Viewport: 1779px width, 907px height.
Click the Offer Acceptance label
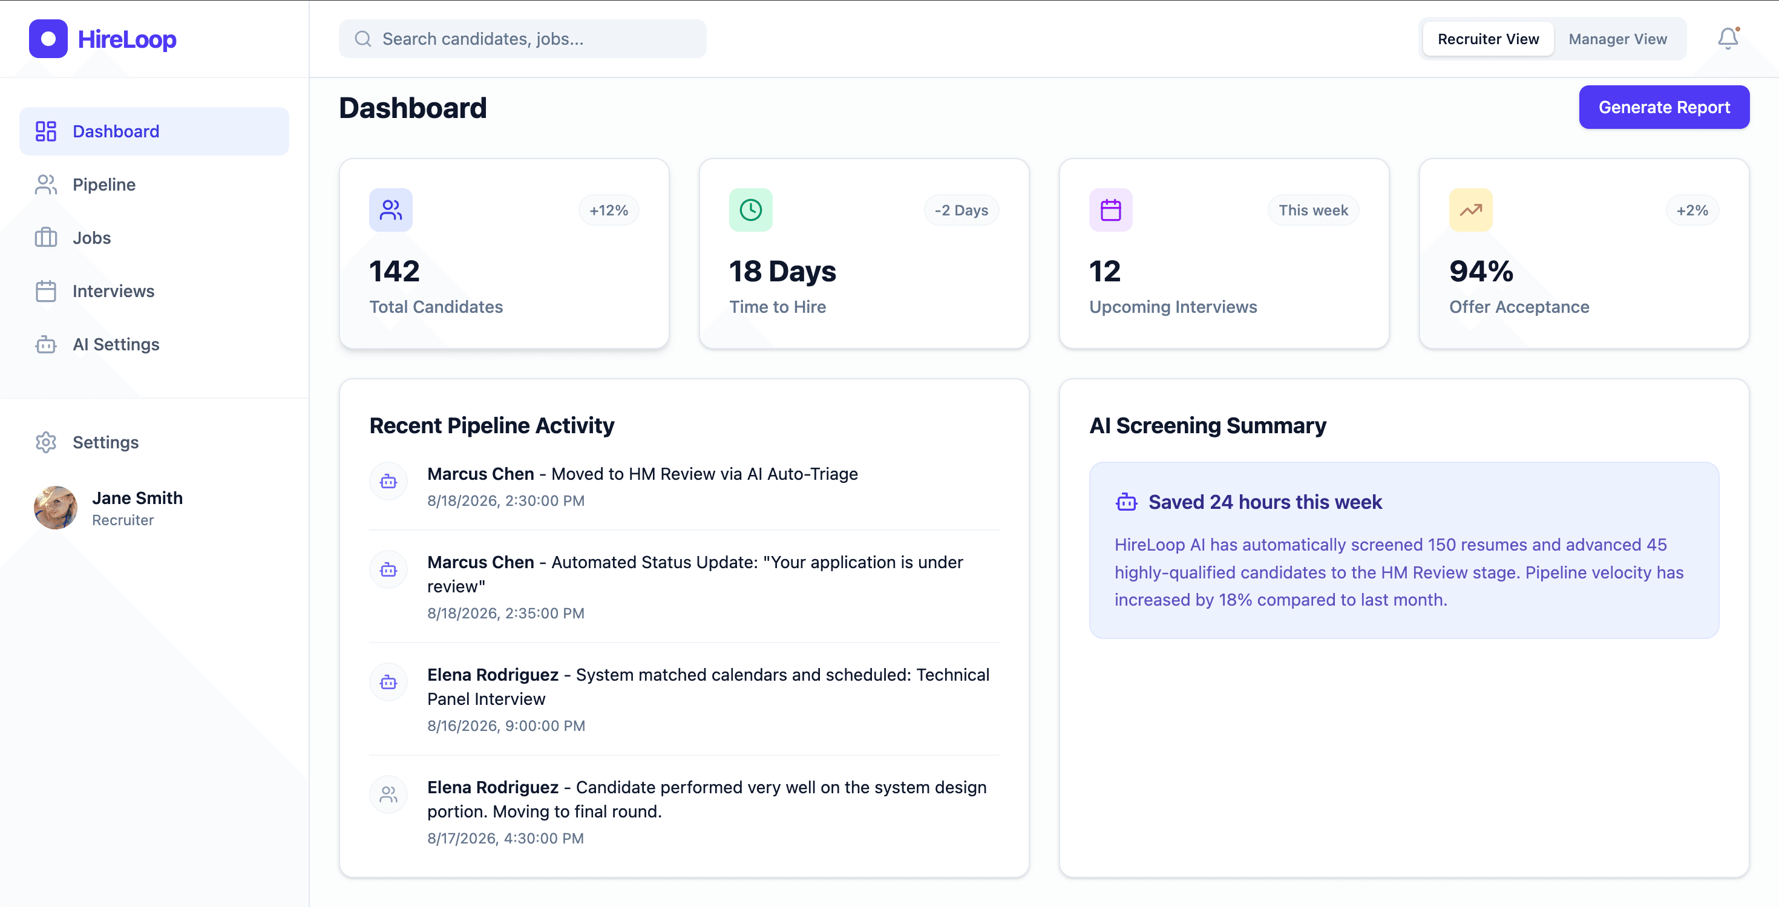click(1519, 307)
